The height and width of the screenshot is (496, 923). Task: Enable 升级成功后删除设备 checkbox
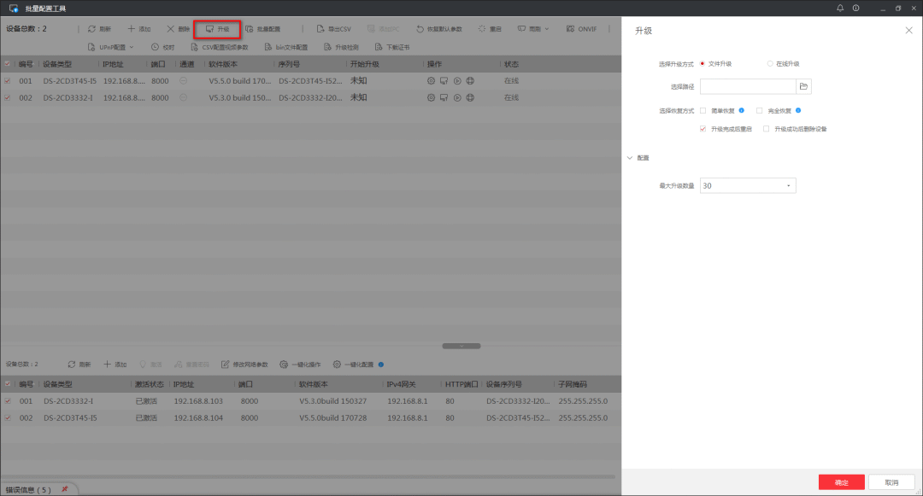766,129
